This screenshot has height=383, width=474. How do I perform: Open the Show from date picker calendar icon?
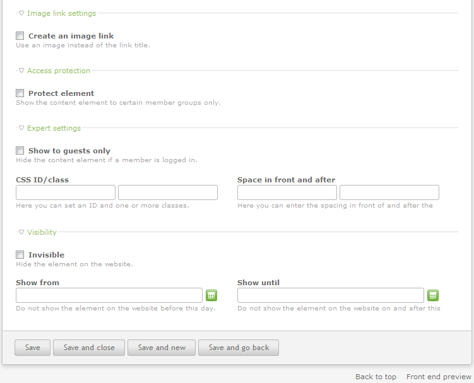211,295
